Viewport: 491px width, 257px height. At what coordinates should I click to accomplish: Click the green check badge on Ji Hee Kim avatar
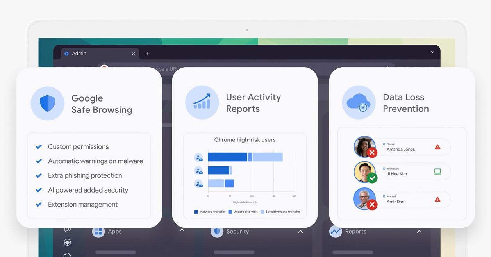click(x=372, y=178)
